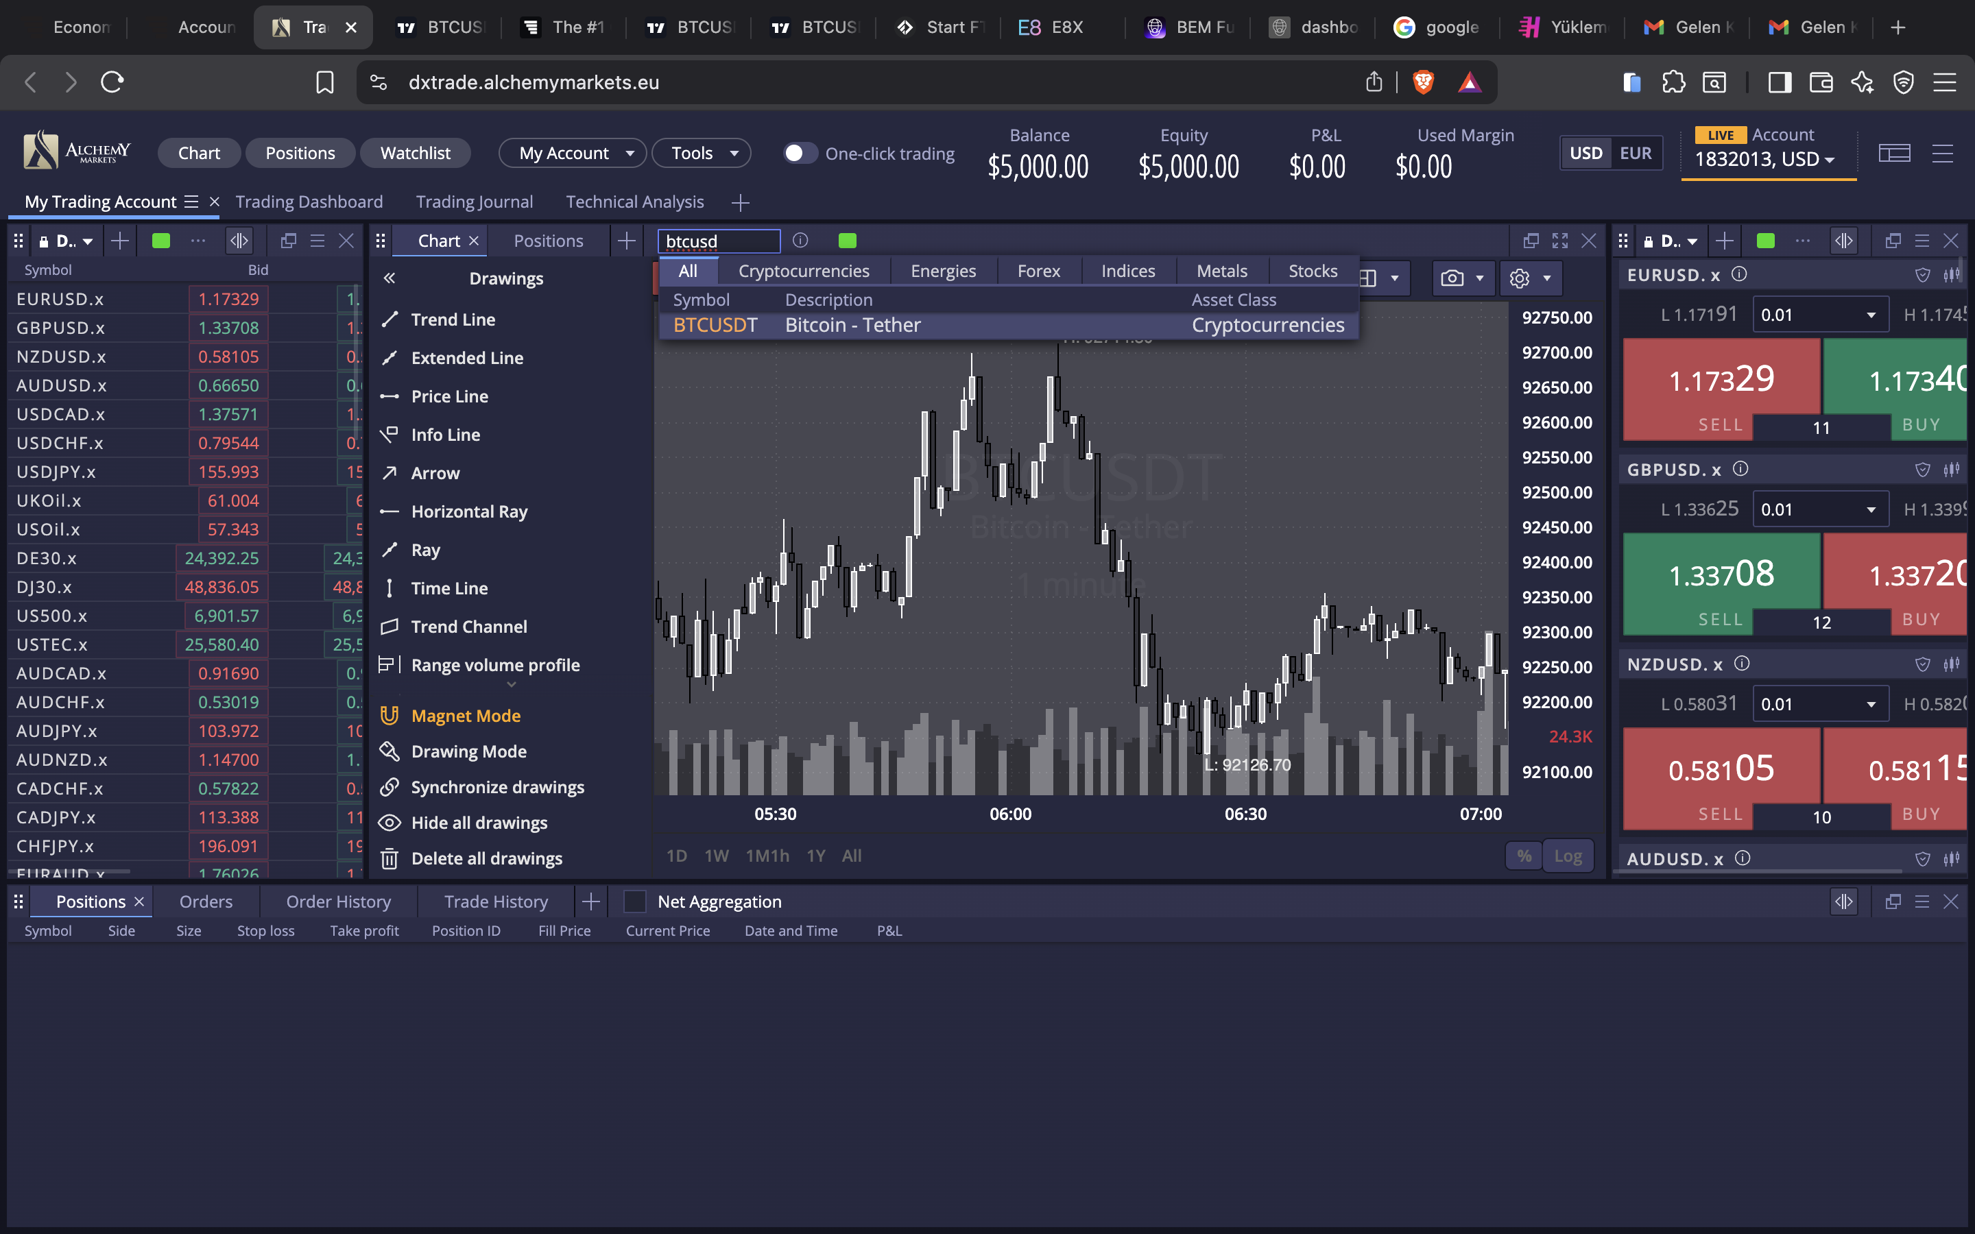The width and height of the screenshot is (1975, 1234).
Task: Toggle One-click trading switch
Action: point(800,154)
